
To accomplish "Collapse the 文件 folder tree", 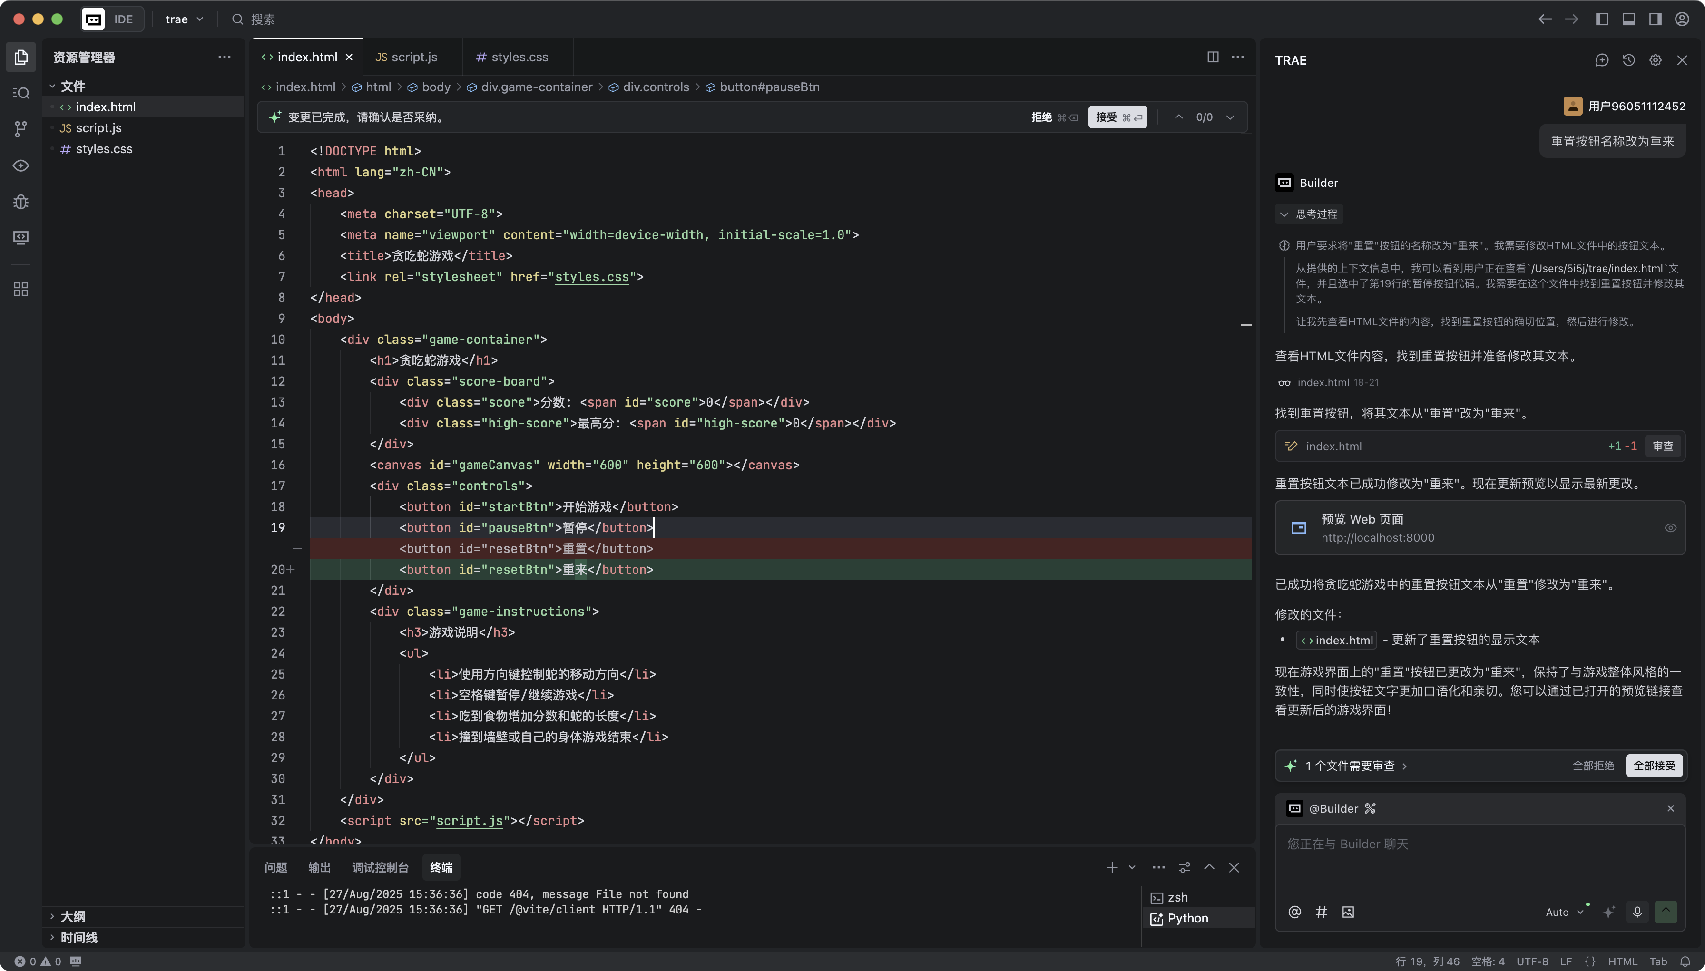I will 52,86.
